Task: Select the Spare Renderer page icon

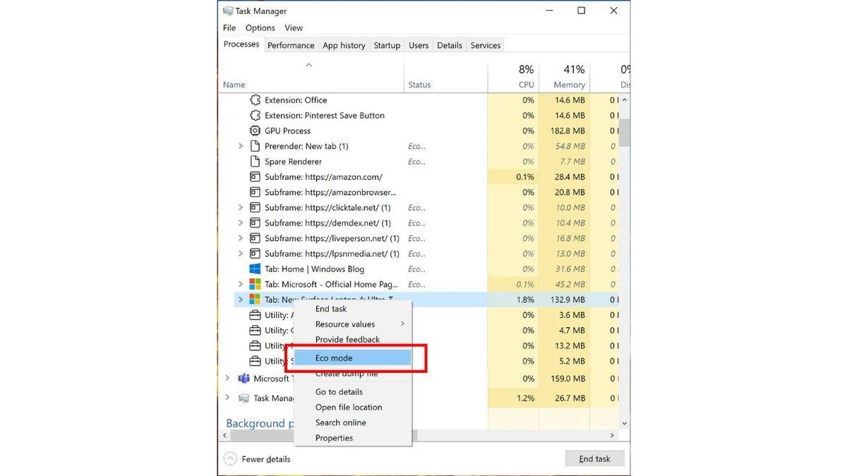Action: [255, 161]
